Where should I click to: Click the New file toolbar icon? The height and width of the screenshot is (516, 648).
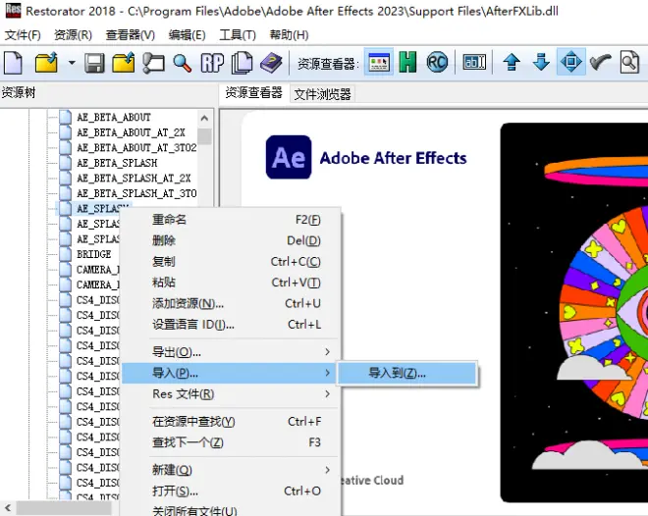point(14,63)
